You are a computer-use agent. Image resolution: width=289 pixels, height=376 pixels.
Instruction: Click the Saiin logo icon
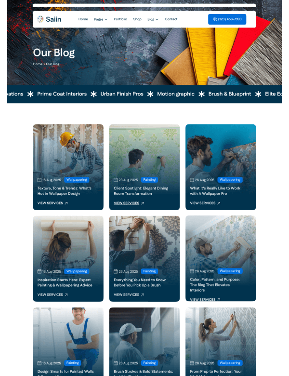(40, 19)
